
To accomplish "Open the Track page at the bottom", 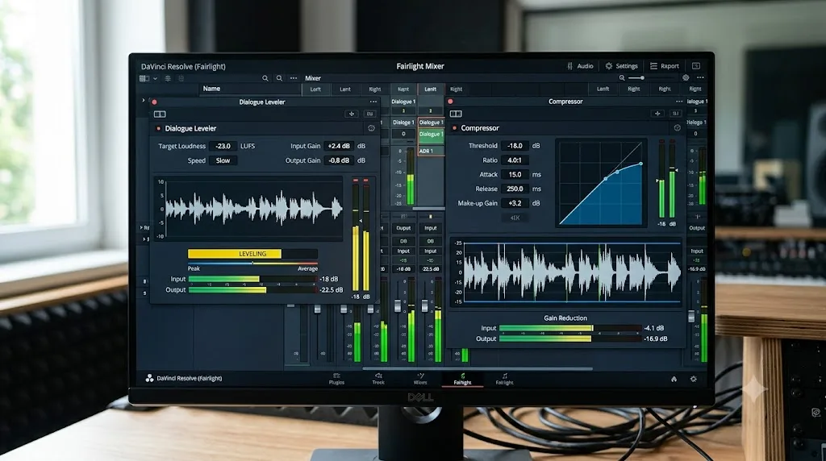I will 378,379.
